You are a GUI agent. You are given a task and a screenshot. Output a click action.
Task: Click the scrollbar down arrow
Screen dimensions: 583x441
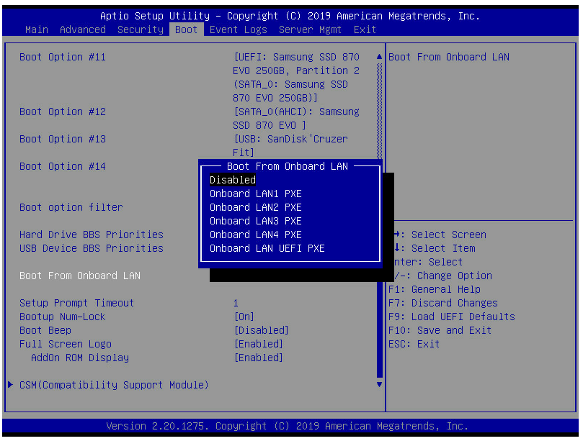(379, 385)
